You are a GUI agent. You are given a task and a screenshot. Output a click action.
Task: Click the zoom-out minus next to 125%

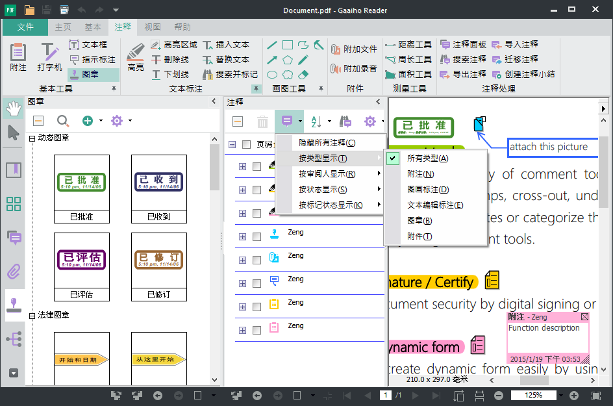point(497,394)
